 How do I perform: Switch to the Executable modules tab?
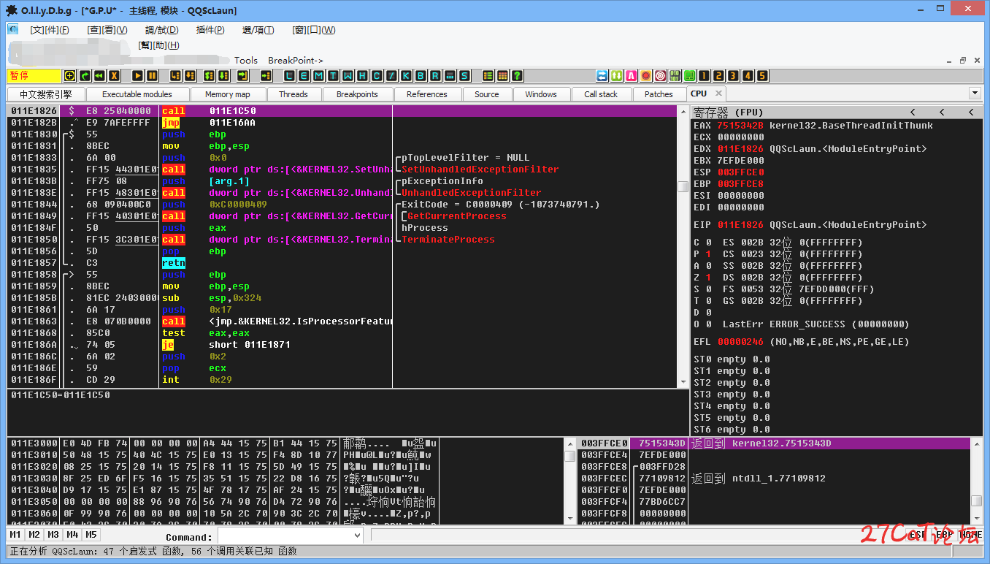coord(137,94)
